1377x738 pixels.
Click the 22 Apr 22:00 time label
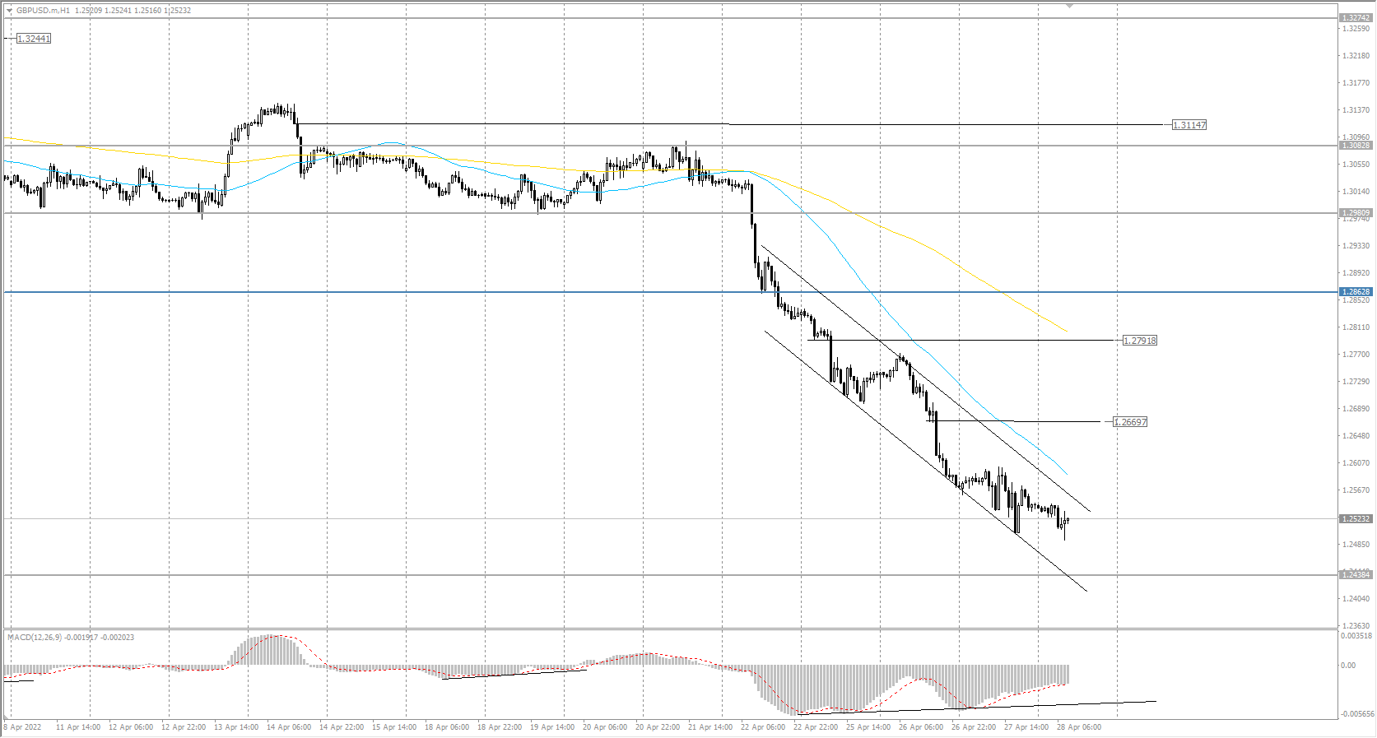[x=816, y=727]
